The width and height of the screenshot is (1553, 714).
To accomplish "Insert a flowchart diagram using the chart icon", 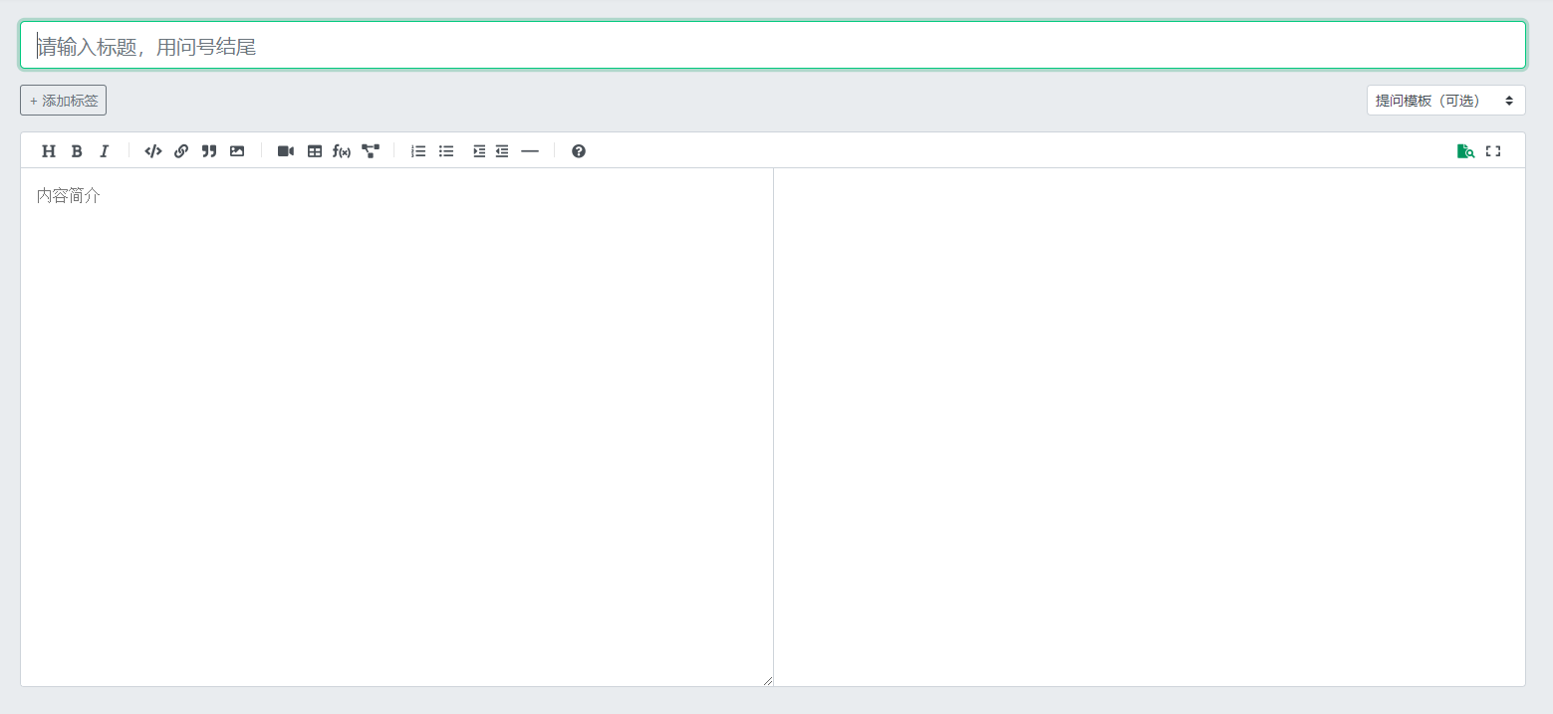I will coord(371,151).
